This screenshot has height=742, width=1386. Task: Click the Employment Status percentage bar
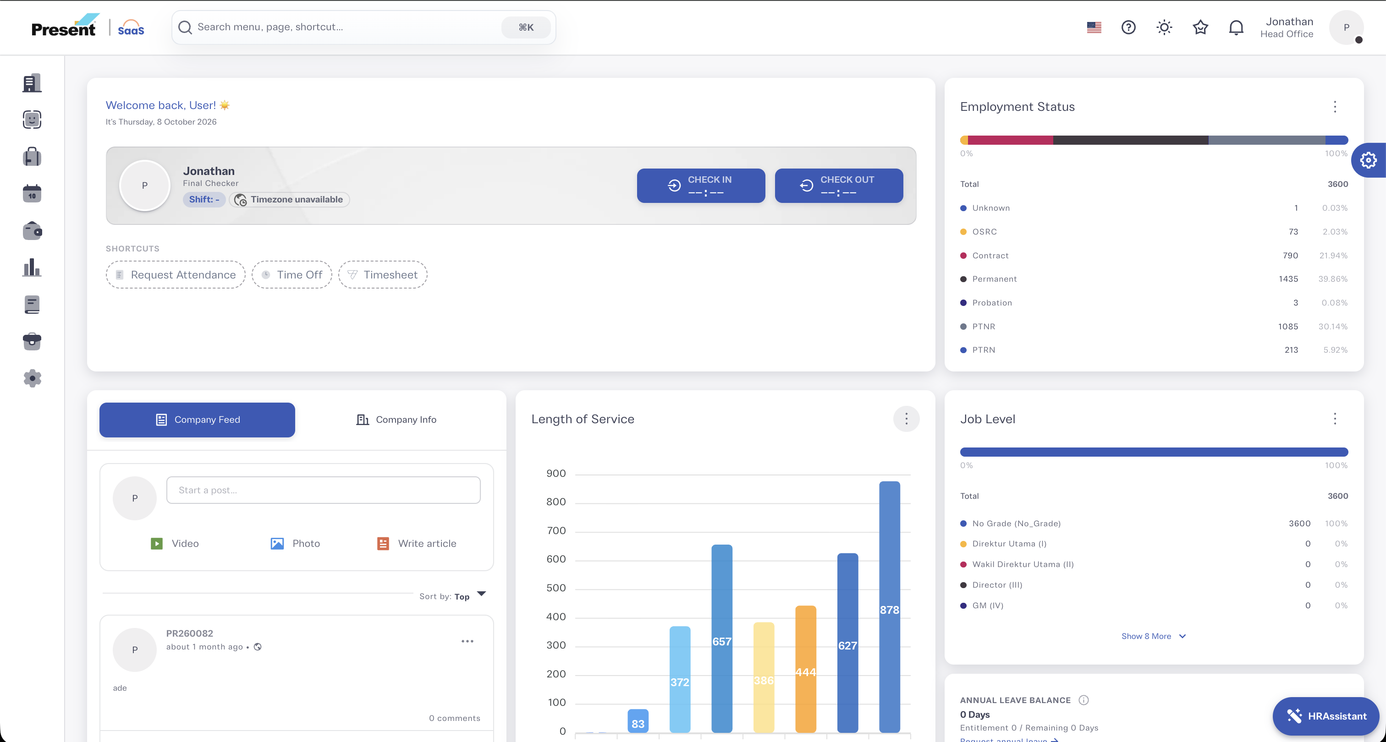point(1154,140)
